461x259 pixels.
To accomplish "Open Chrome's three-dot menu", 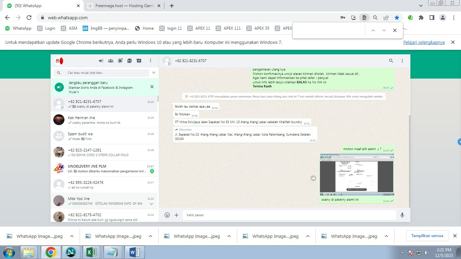I will click(x=454, y=18).
